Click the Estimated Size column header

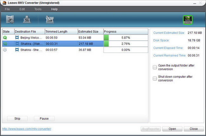click(91, 32)
